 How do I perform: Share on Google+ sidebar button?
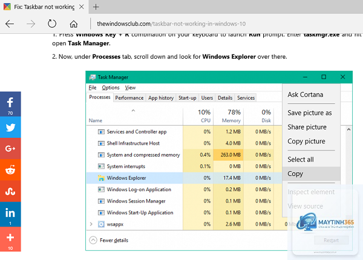coord(10,149)
